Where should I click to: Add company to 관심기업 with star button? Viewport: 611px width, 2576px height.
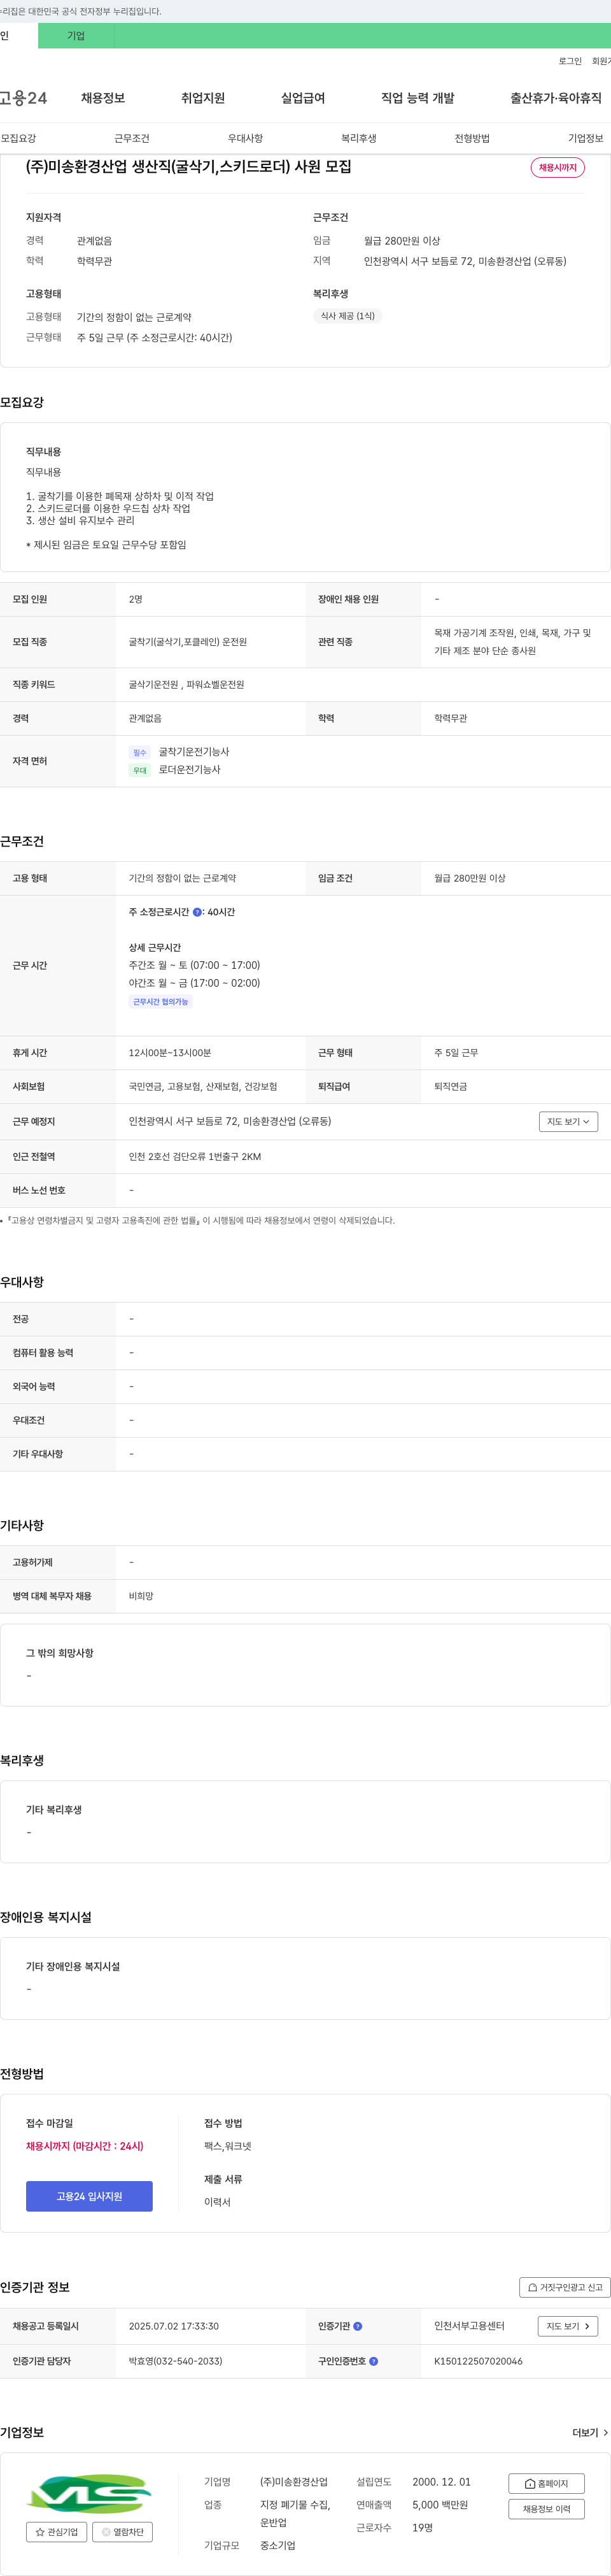click(56, 2532)
